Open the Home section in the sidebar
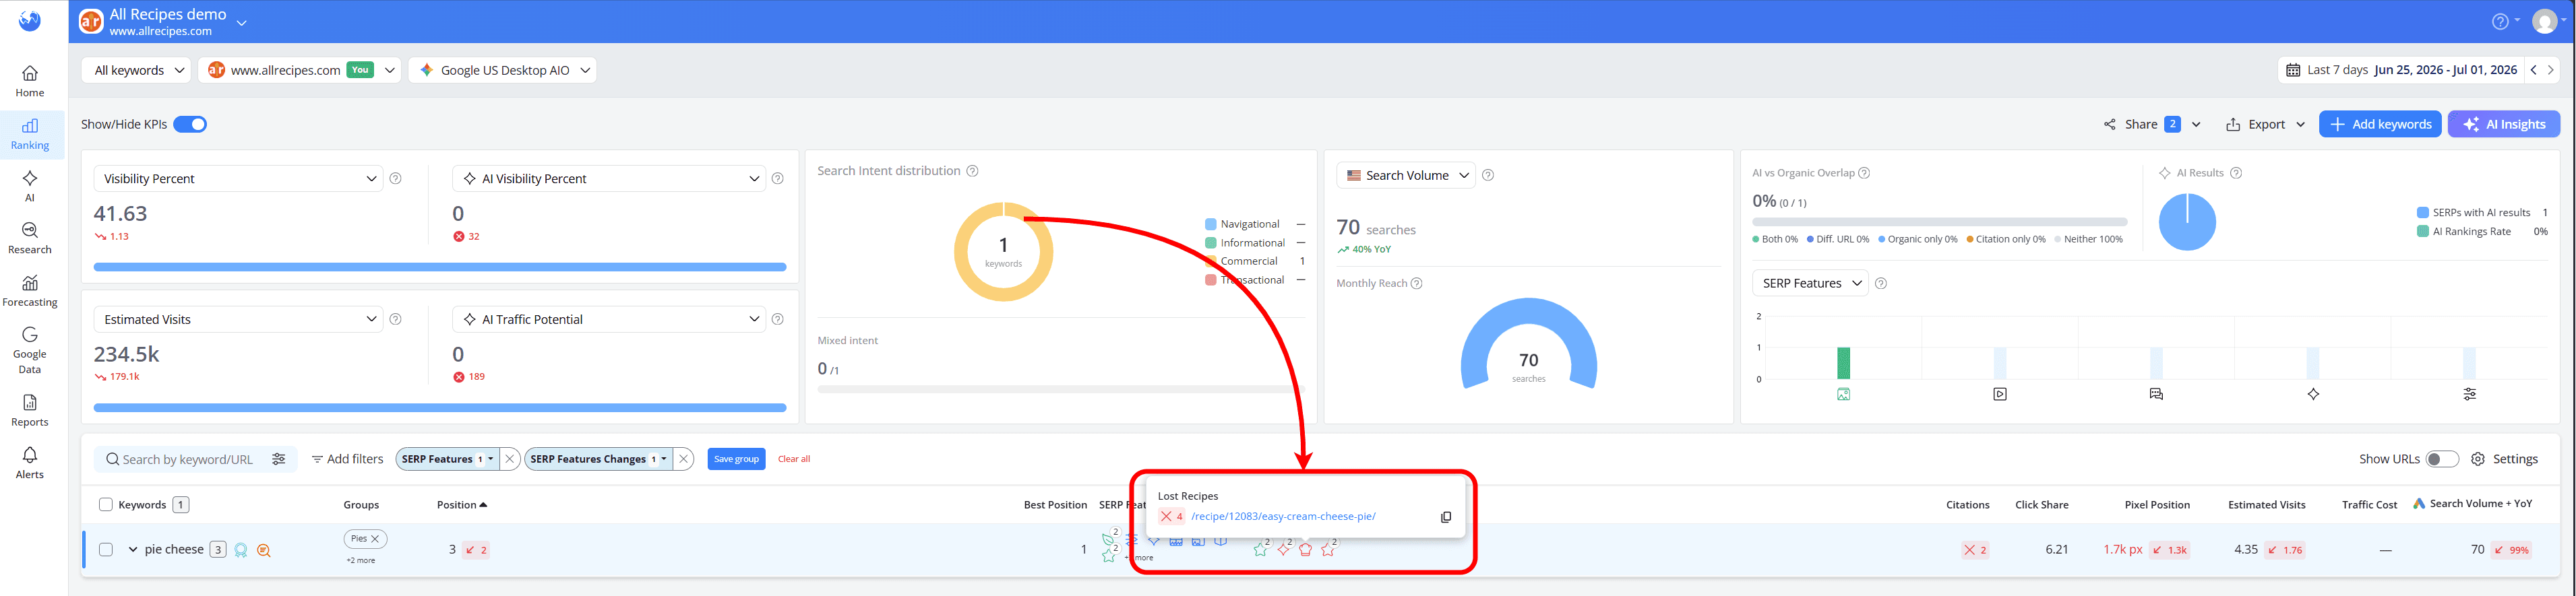The image size is (2576, 596). tap(30, 81)
